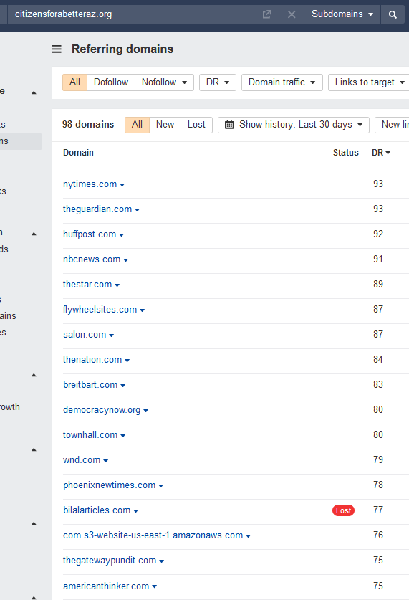Open the democracynow.org link

[102, 410]
